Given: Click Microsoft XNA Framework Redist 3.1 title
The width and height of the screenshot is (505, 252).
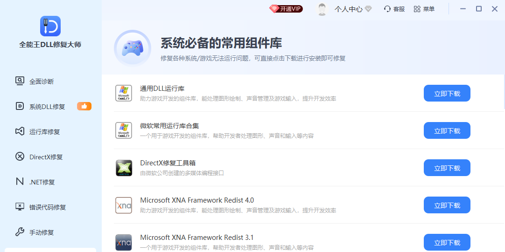Looking at the screenshot, I should (197, 238).
